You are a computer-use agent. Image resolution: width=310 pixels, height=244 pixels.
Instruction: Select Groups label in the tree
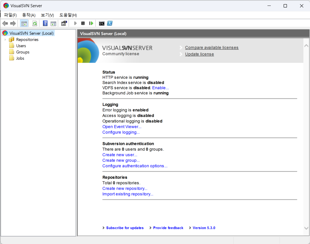pos(23,52)
